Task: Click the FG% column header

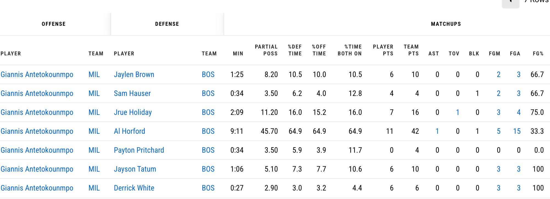Action: coord(538,53)
